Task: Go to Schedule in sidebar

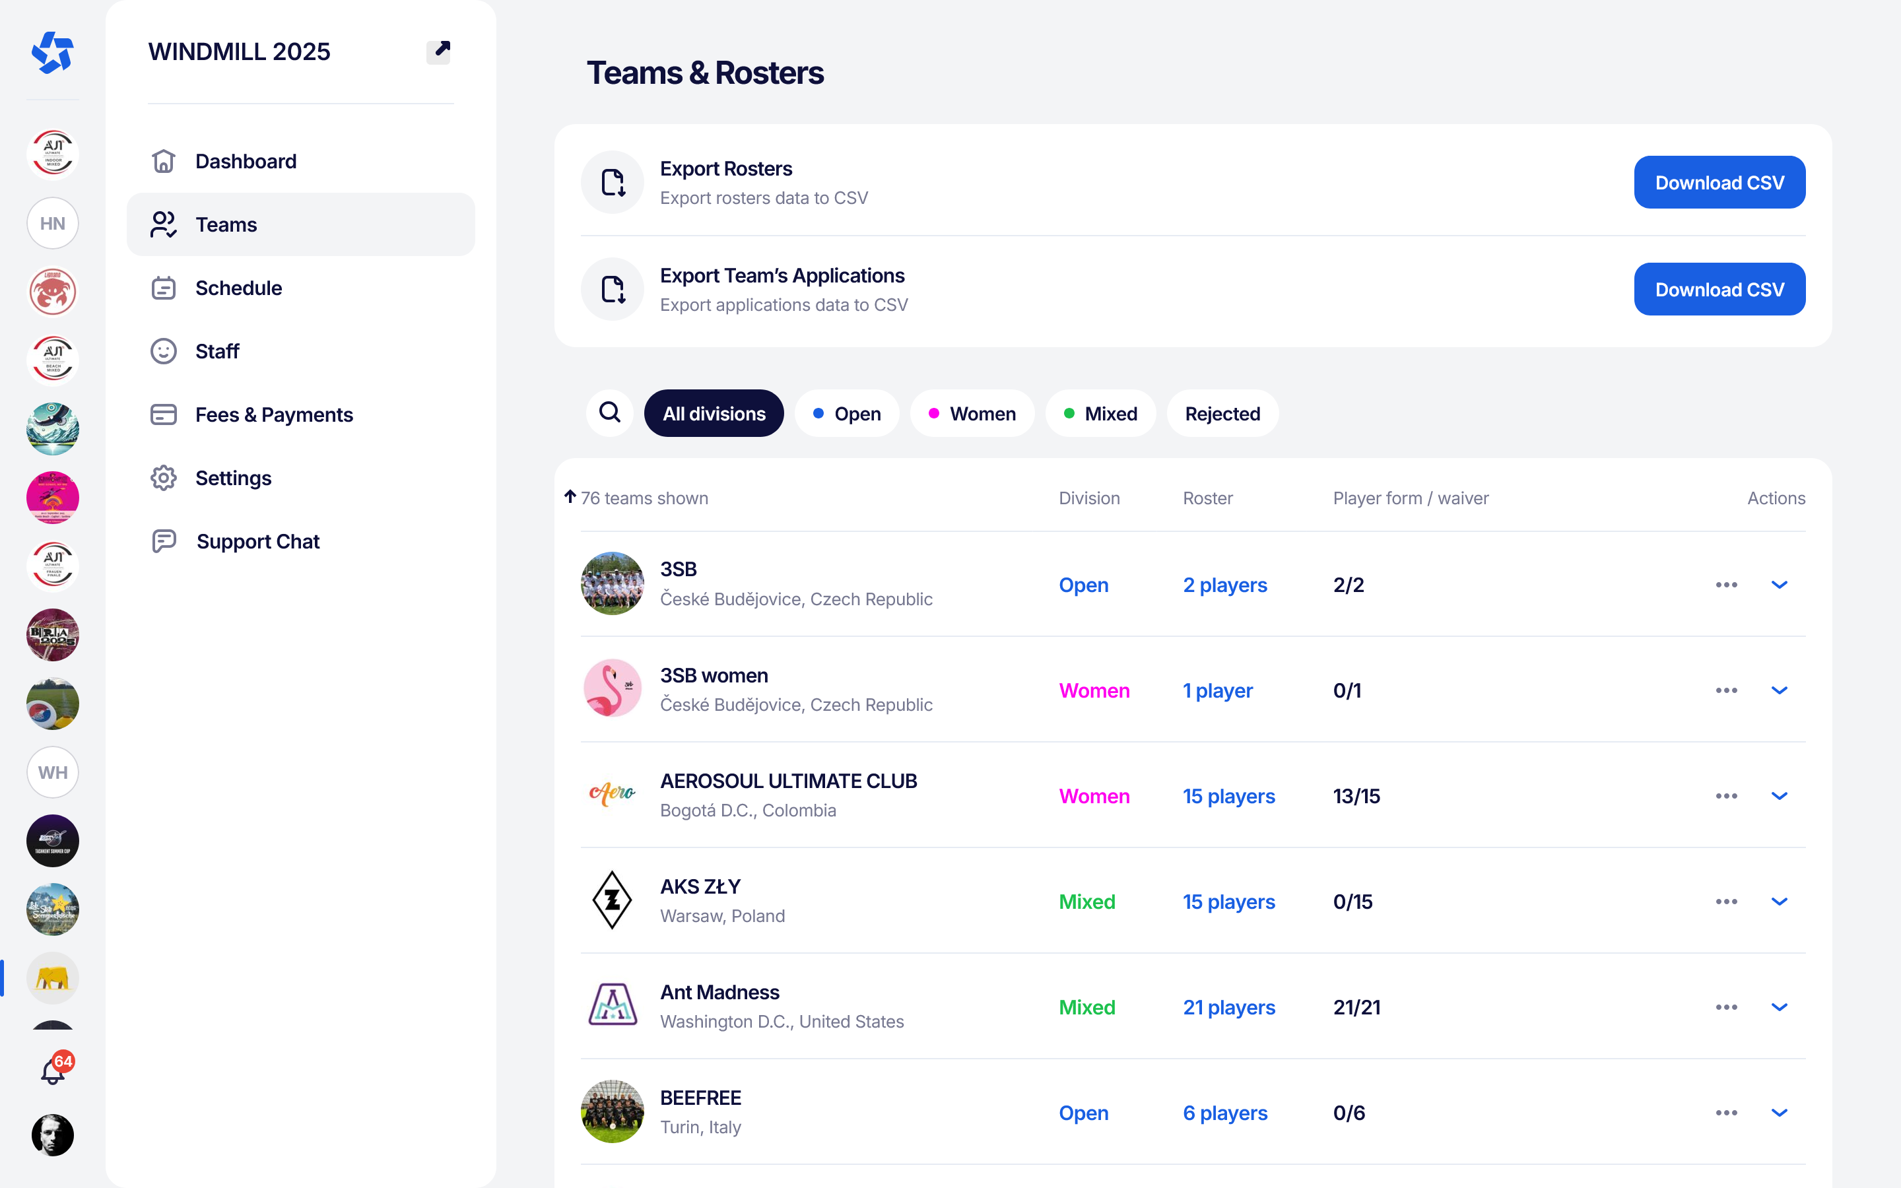Action: 238,288
